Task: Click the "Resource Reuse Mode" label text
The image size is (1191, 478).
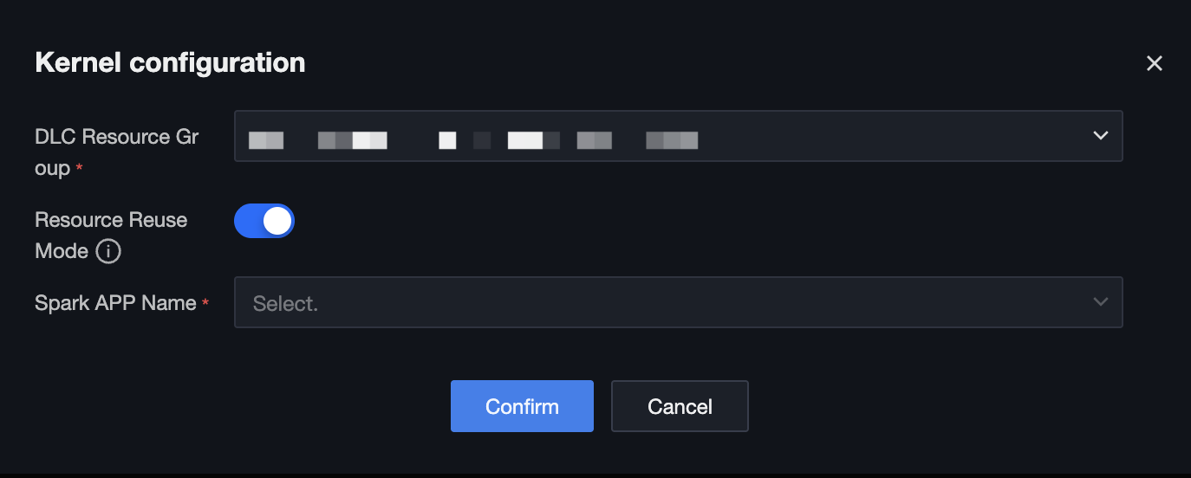Action: [111, 220]
